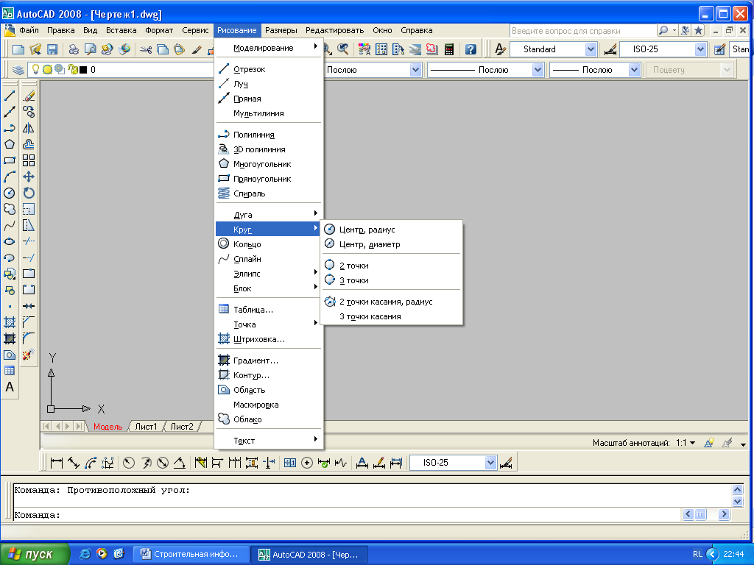Click the AutoCAD 2008 taskbar button
Screen dimensions: 754x565
[310, 555]
